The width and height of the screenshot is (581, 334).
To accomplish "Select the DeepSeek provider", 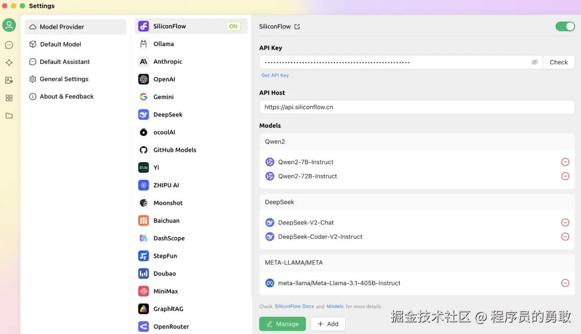I will point(190,115).
